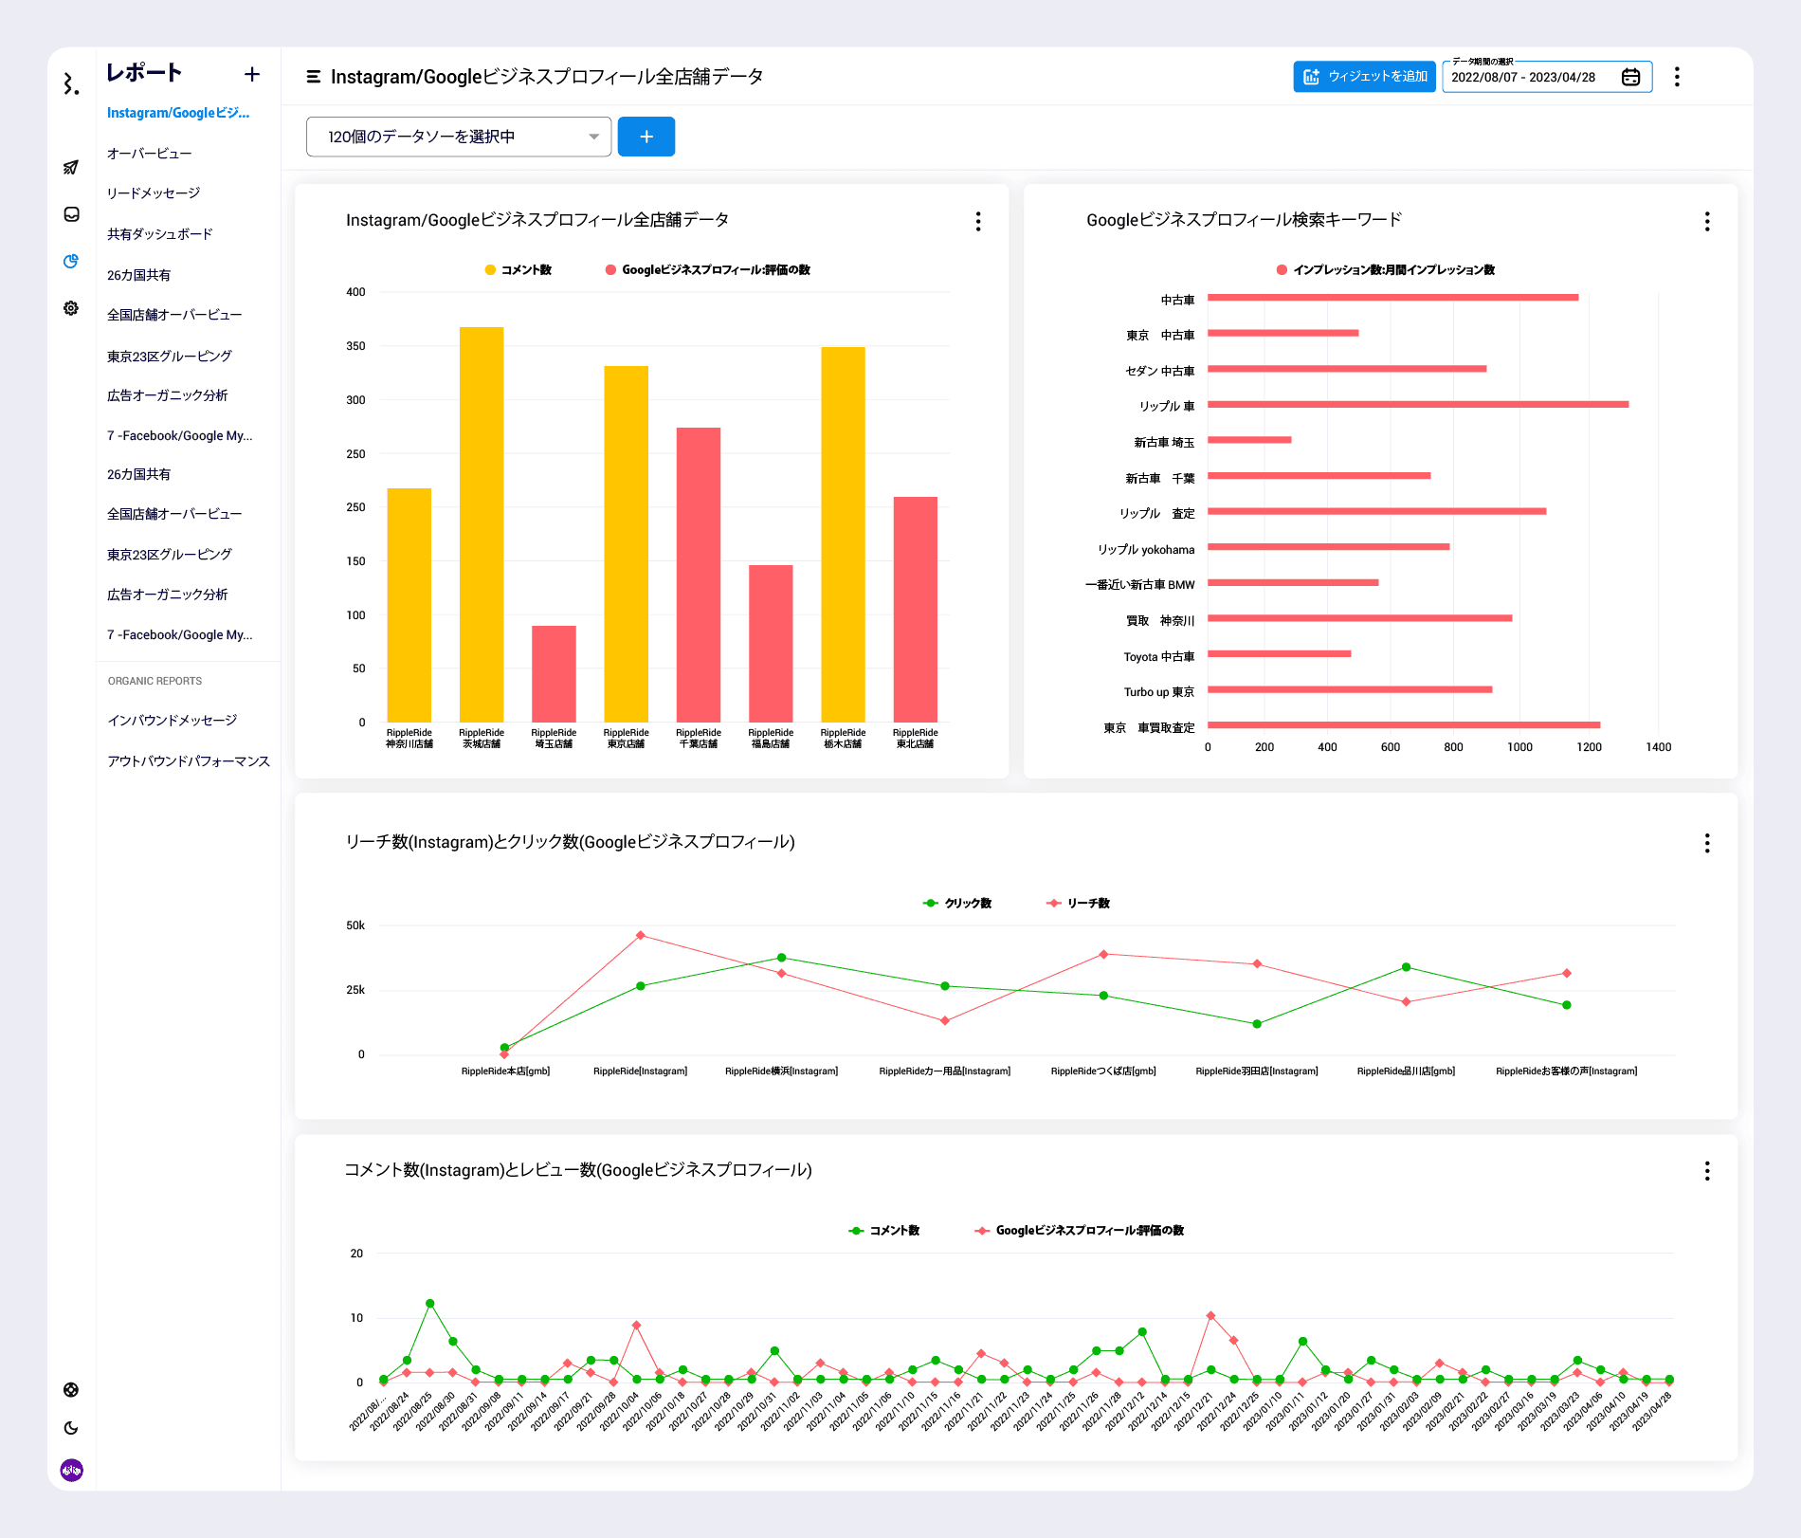Click the リーチ数 red legend marker
Image resolution: width=1801 pixels, height=1538 pixels.
(1053, 904)
